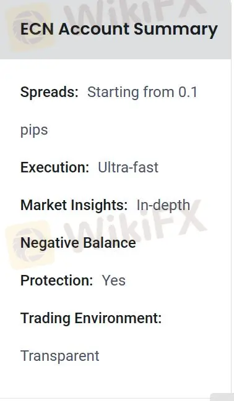Select the Market Insights label
This screenshot has width=234, height=401.
pyautogui.click(x=74, y=205)
